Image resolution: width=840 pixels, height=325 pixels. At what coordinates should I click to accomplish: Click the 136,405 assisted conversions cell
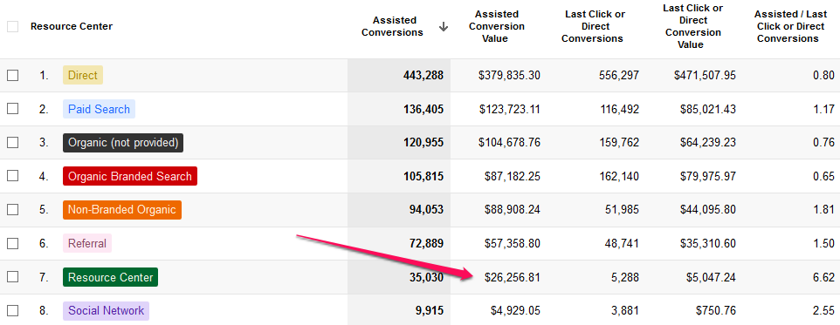(x=423, y=109)
